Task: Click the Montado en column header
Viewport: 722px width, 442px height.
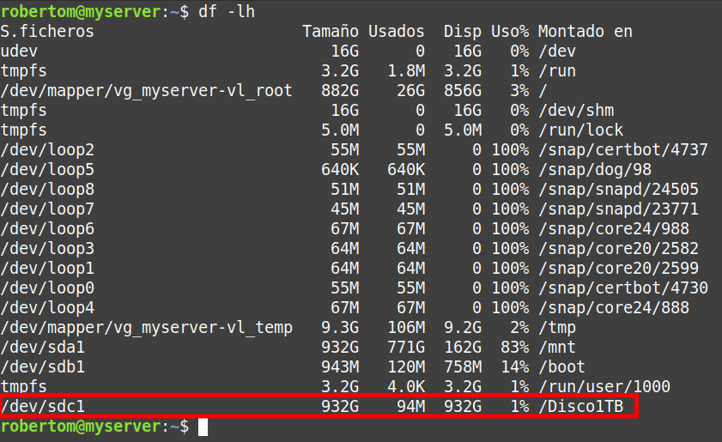Action: tap(585, 32)
